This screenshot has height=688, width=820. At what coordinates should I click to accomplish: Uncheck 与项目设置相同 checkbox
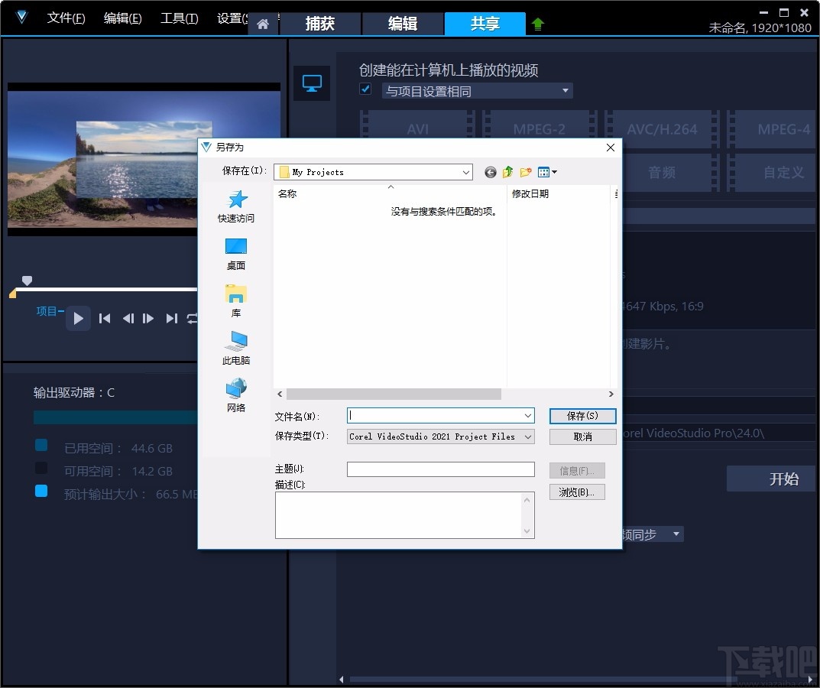(x=365, y=89)
